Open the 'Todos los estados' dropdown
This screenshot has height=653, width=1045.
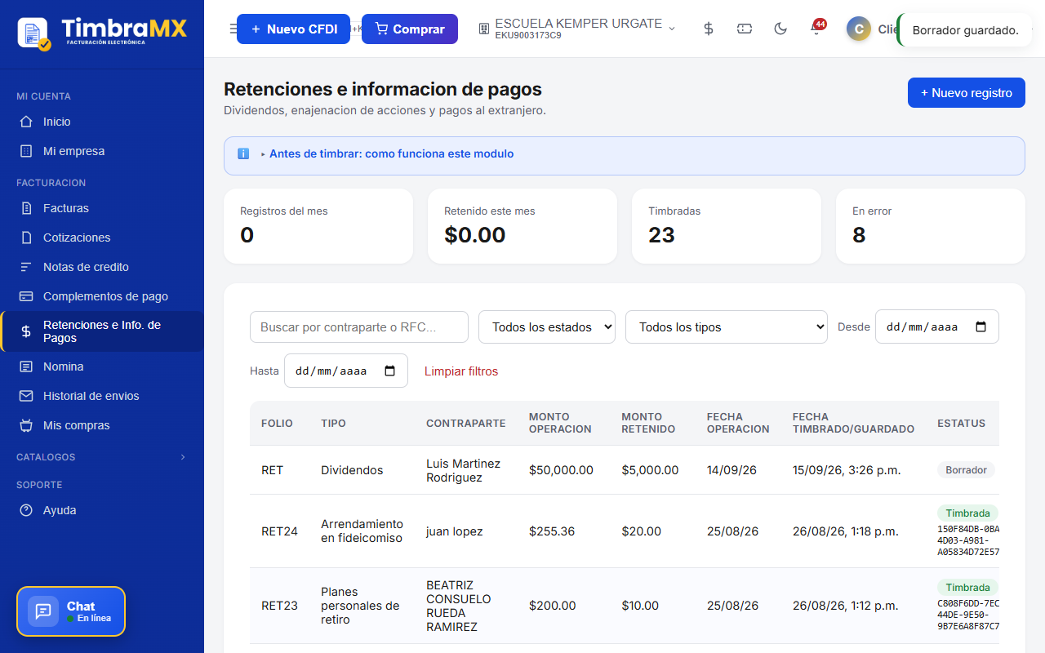coord(547,326)
